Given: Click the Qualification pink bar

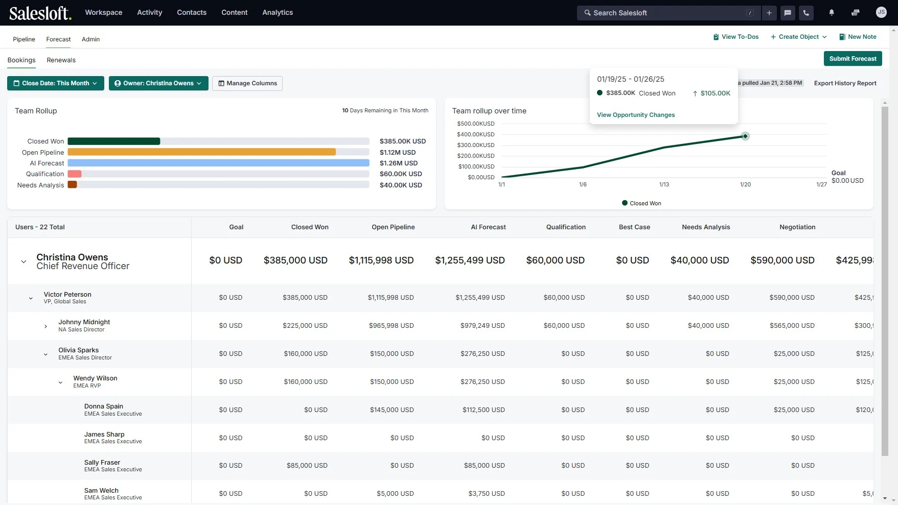Looking at the screenshot, I should 75,174.
